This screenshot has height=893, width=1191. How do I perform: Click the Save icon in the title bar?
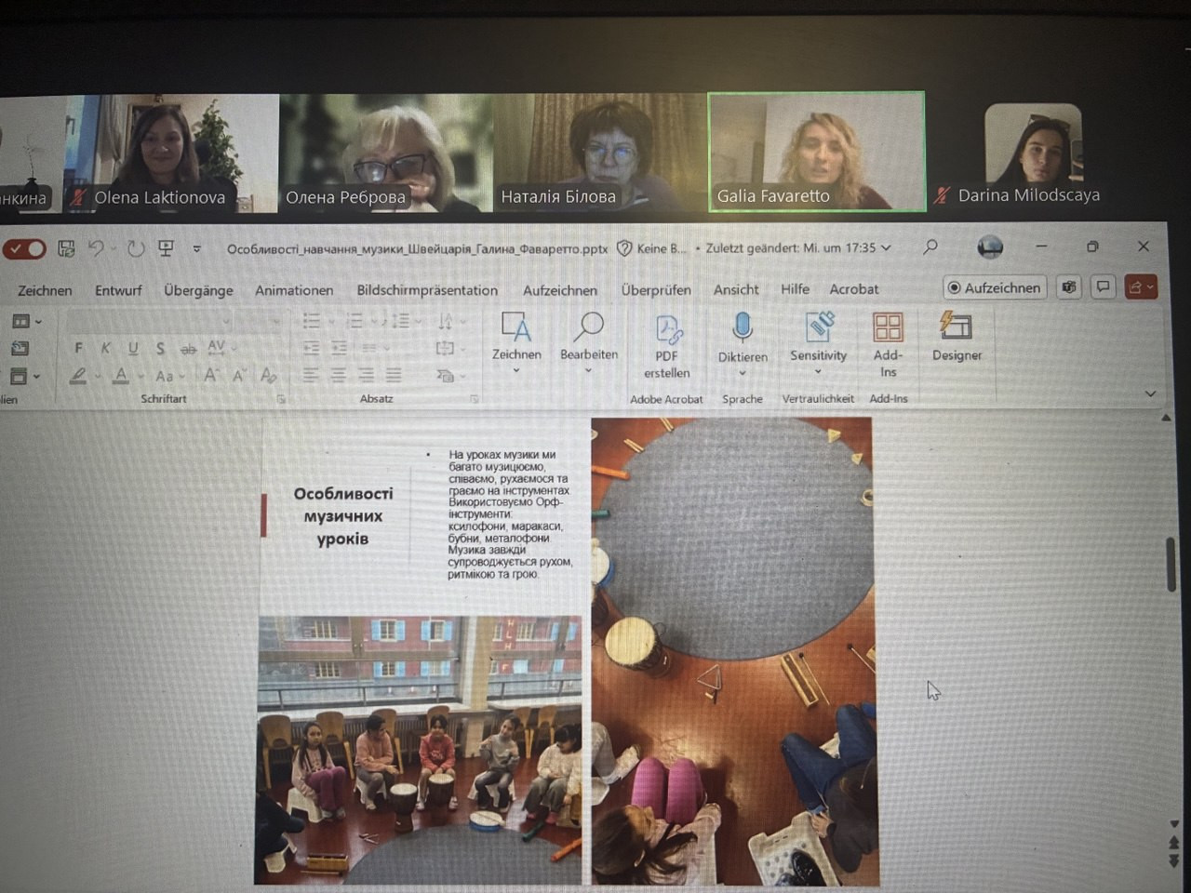click(x=66, y=248)
